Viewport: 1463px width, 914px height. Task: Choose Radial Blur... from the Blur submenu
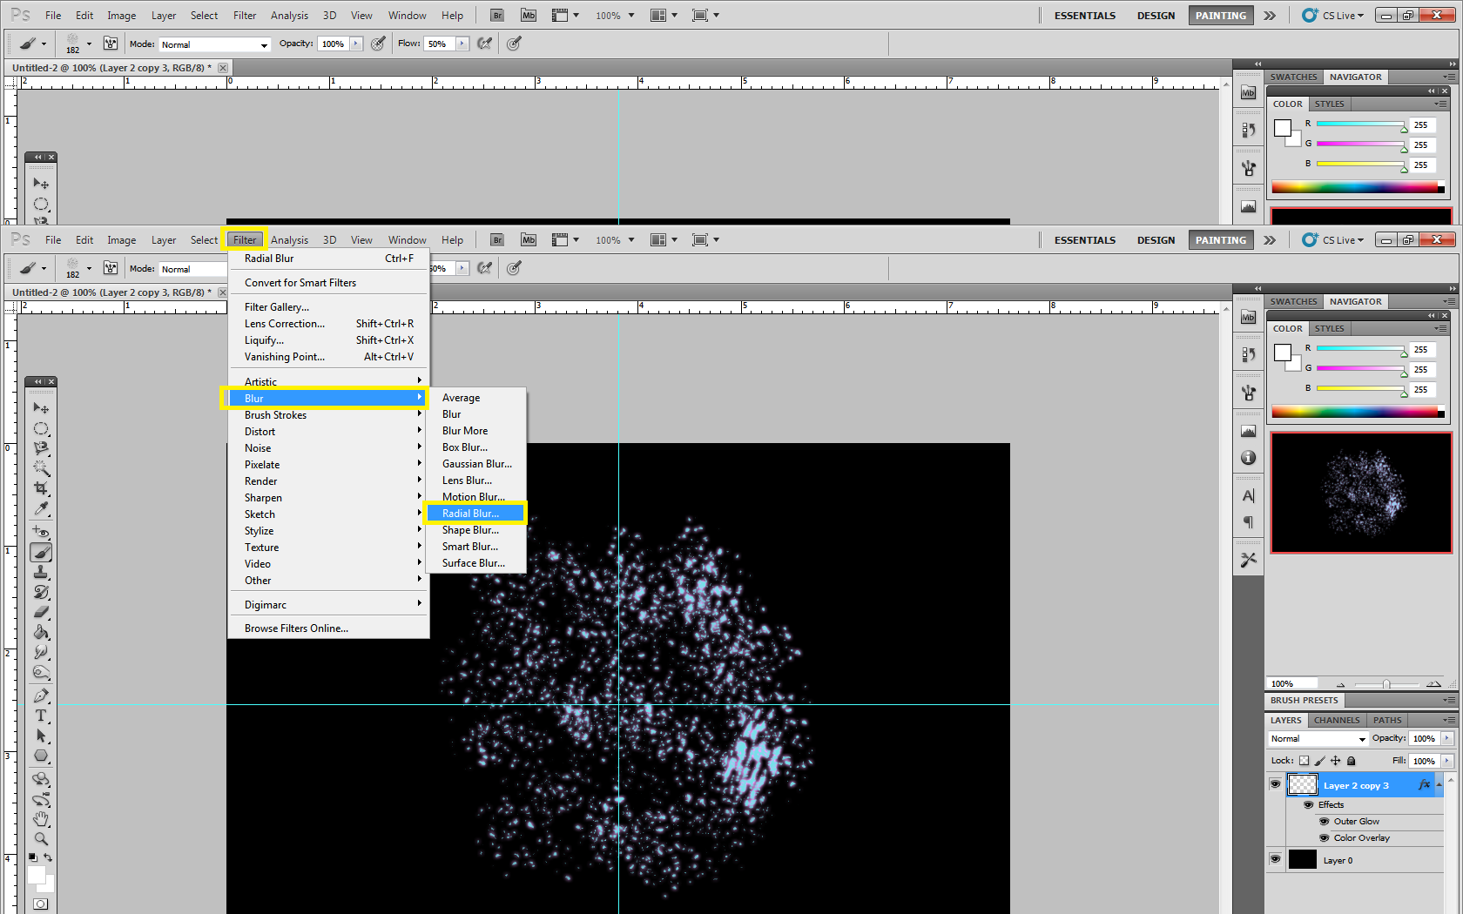pos(475,514)
